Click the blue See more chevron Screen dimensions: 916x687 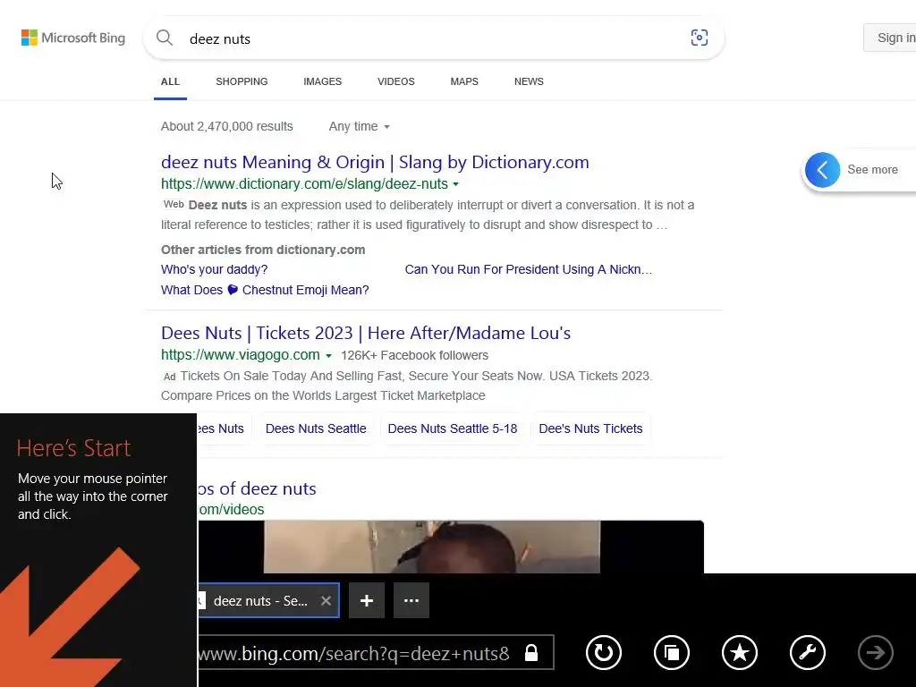(x=823, y=170)
